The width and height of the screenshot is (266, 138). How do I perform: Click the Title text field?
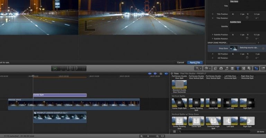click(x=248, y=6)
